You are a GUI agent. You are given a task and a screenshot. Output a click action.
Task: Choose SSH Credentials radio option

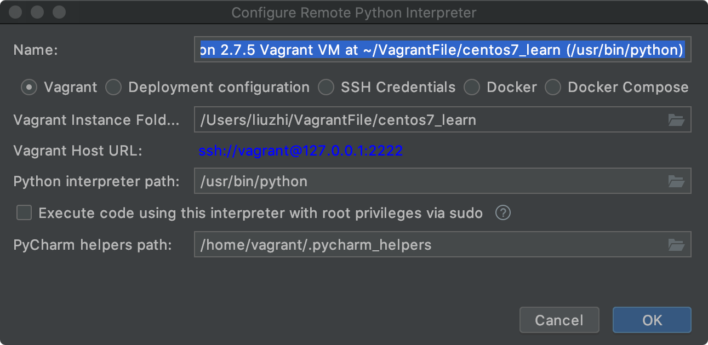point(326,88)
